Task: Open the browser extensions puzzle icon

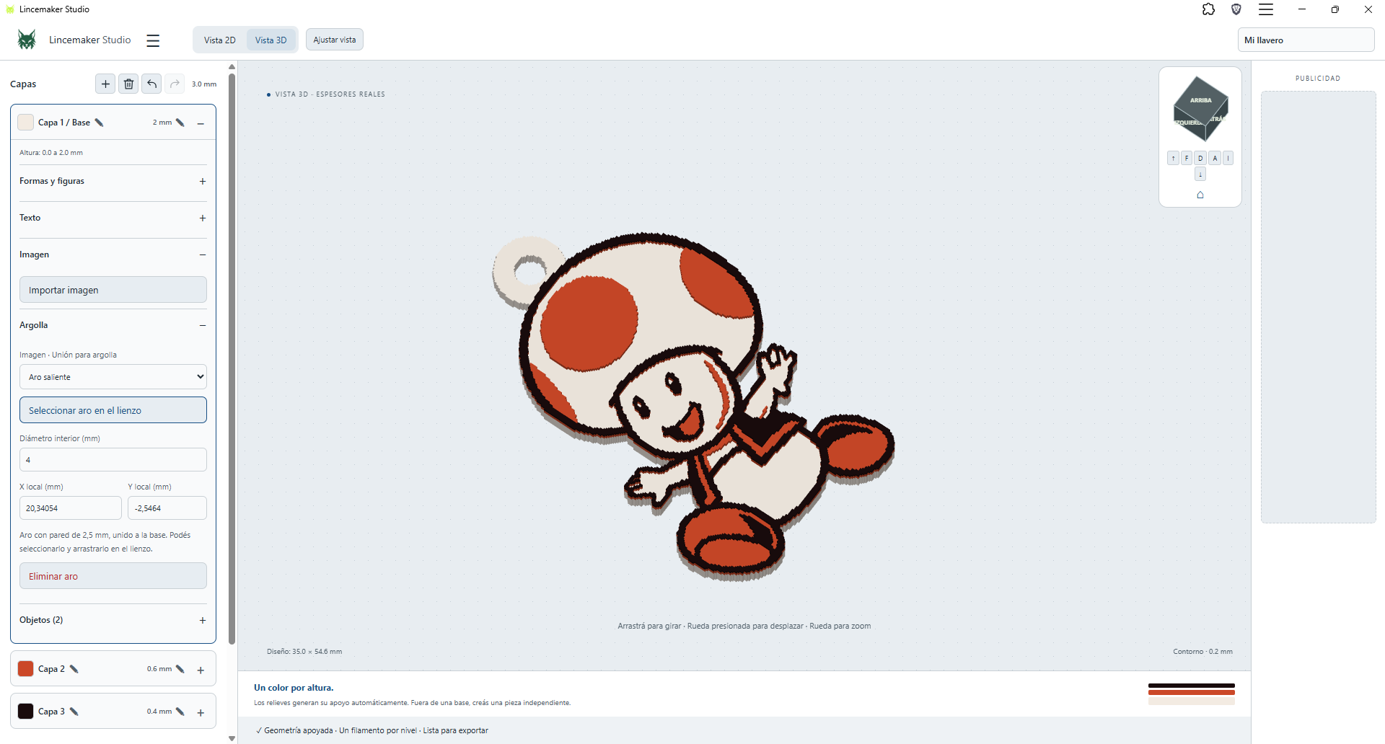Action: click(x=1208, y=9)
